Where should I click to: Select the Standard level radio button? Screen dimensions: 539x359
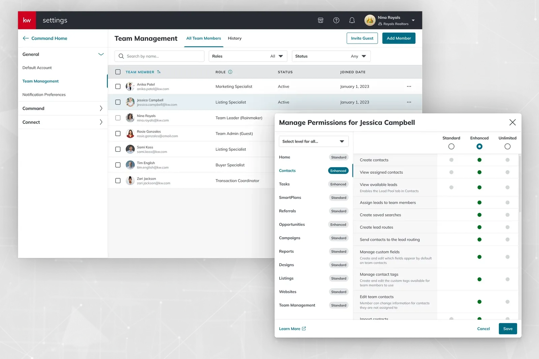(451, 146)
